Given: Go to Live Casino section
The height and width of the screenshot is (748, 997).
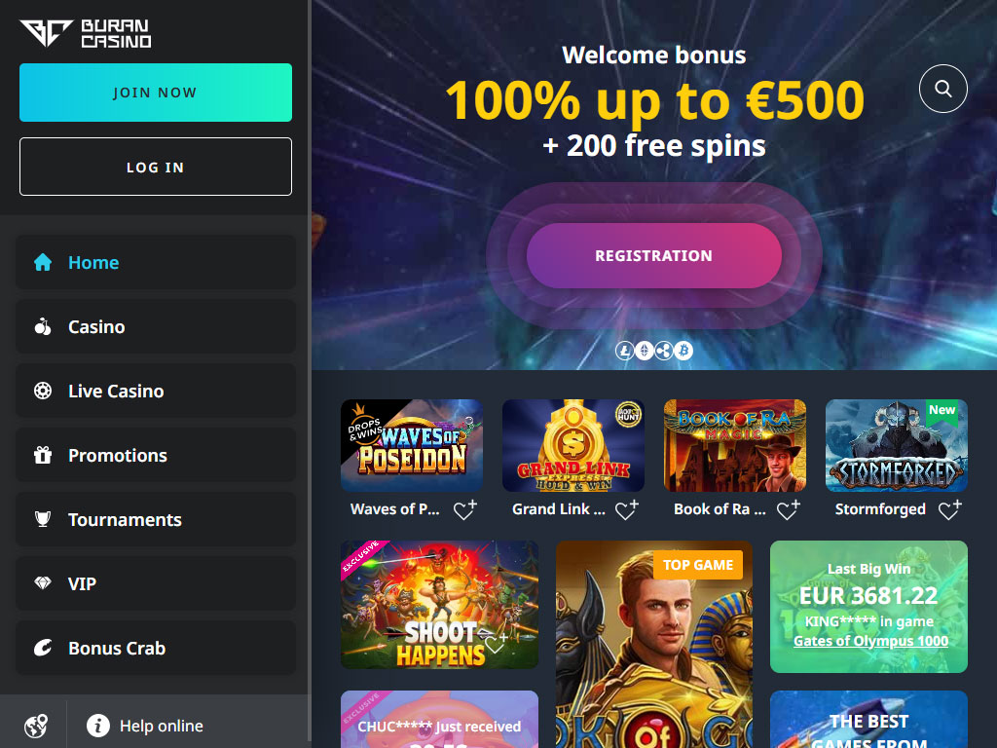Looking at the screenshot, I should pos(156,392).
